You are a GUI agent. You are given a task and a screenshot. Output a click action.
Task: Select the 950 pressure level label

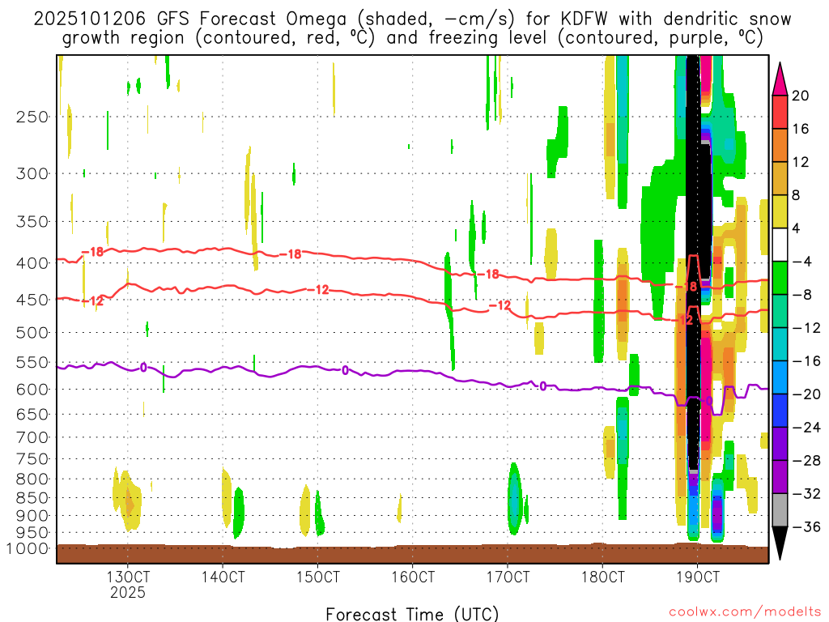32,533
